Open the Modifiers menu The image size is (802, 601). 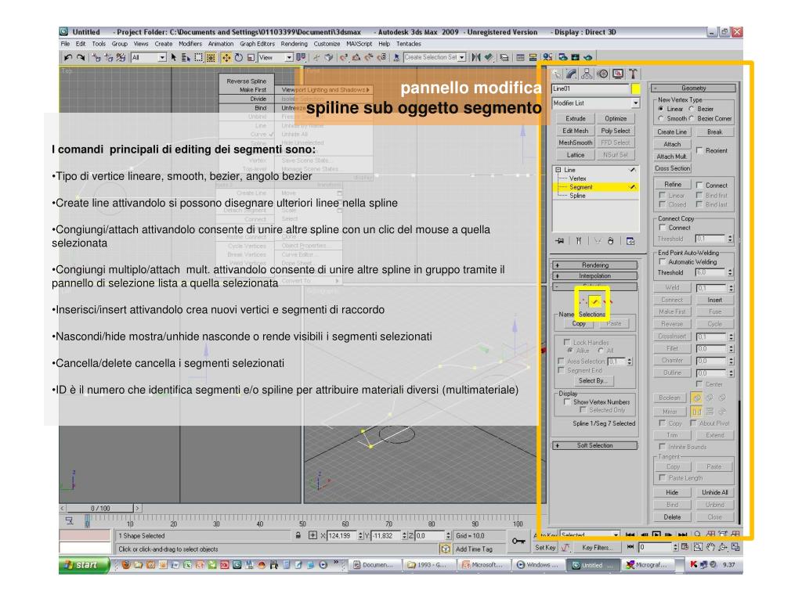coord(190,44)
